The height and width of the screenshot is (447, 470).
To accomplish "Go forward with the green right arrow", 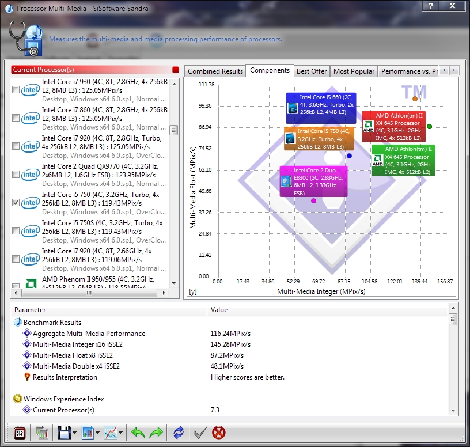I will point(156,433).
